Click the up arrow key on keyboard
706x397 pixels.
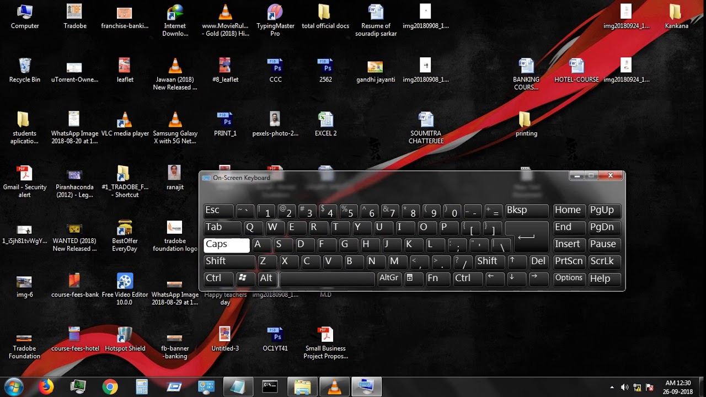pyautogui.click(x=517, y=262)
